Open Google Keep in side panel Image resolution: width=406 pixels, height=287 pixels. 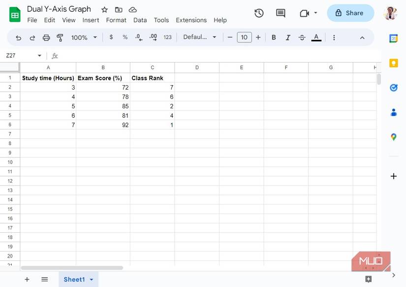(x=393, y=63)
